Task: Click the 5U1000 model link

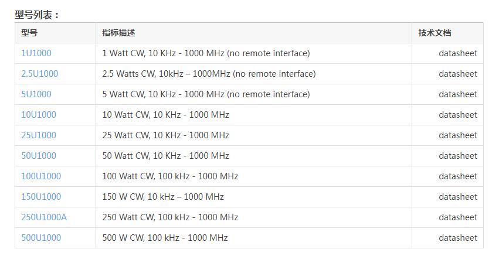Action: [x=36, y=94]
